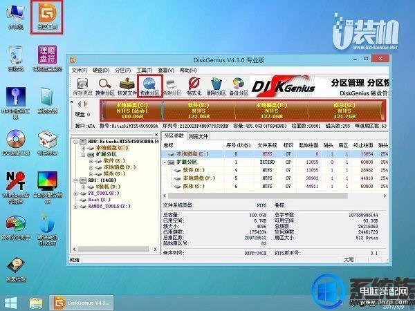The height and width of the screenshot is (311, 415).
Task: Select the DiskGenius 分区工具 desktop icon
Action: pyautogui.click(x=47, y=17)
